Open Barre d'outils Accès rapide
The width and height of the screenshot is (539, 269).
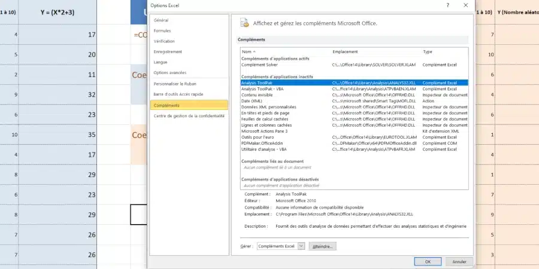point(189,94)
